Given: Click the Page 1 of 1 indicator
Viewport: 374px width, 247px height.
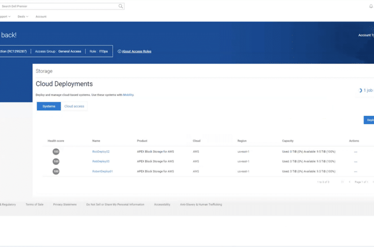Looking at the screenshot, I should 362,182.
